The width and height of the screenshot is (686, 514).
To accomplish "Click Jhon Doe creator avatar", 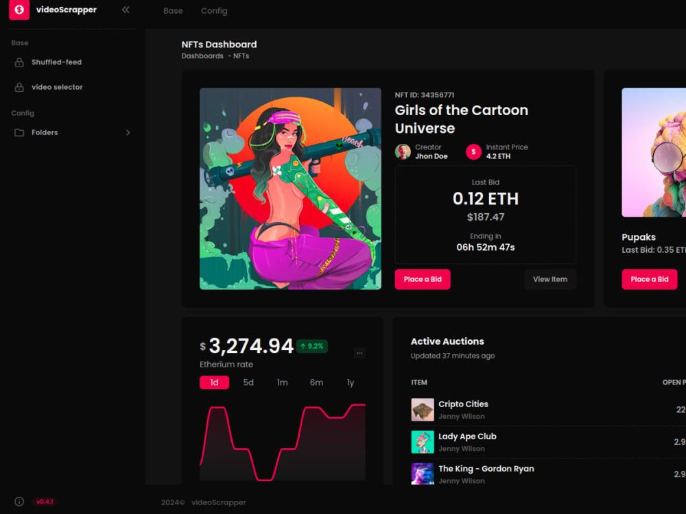I will tap(403, 151).
